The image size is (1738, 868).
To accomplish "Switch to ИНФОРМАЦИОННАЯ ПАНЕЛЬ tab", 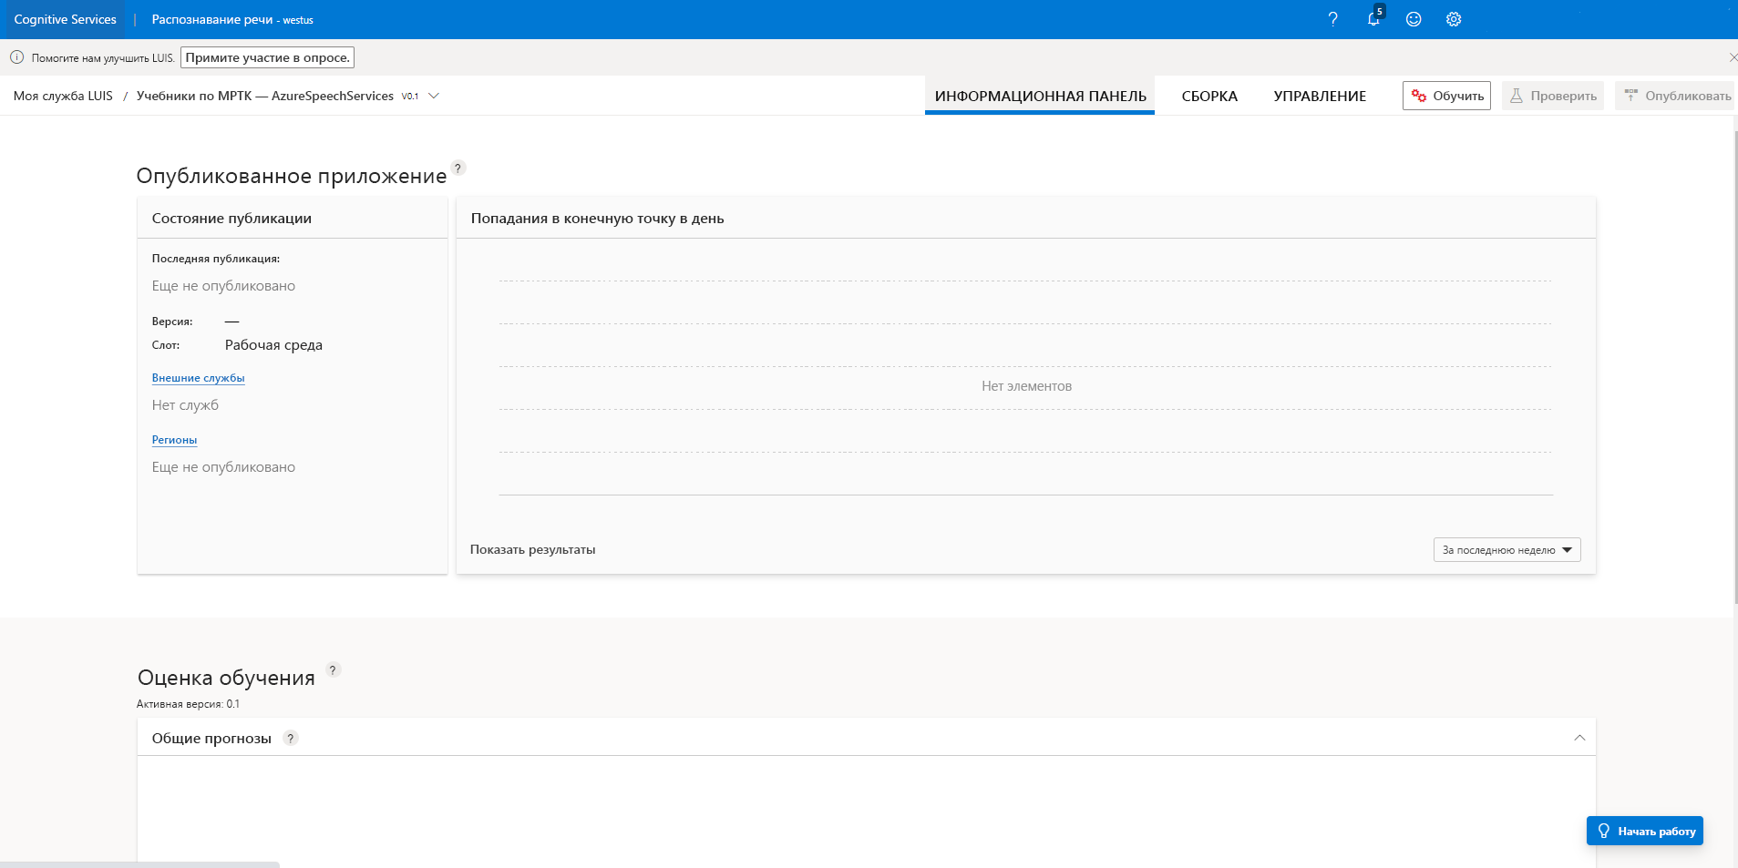I will point(1040,96).
